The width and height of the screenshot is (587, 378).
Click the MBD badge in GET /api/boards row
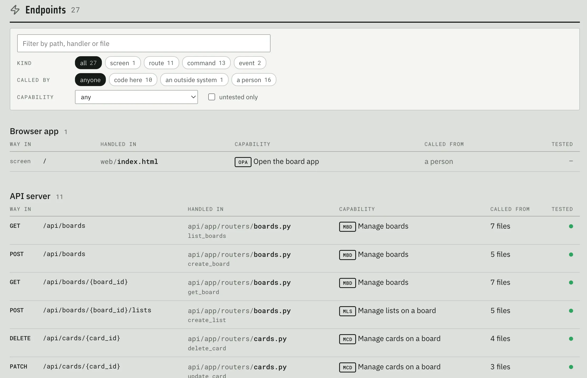pos(347,227)
